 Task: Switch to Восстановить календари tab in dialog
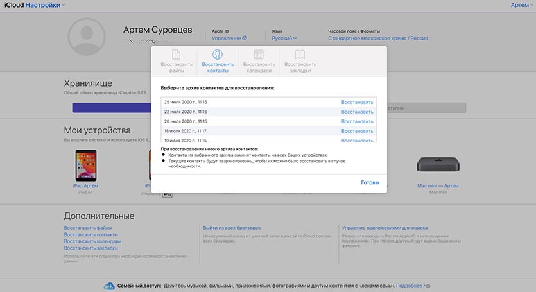pyautogui.click(x=259, y=61)
